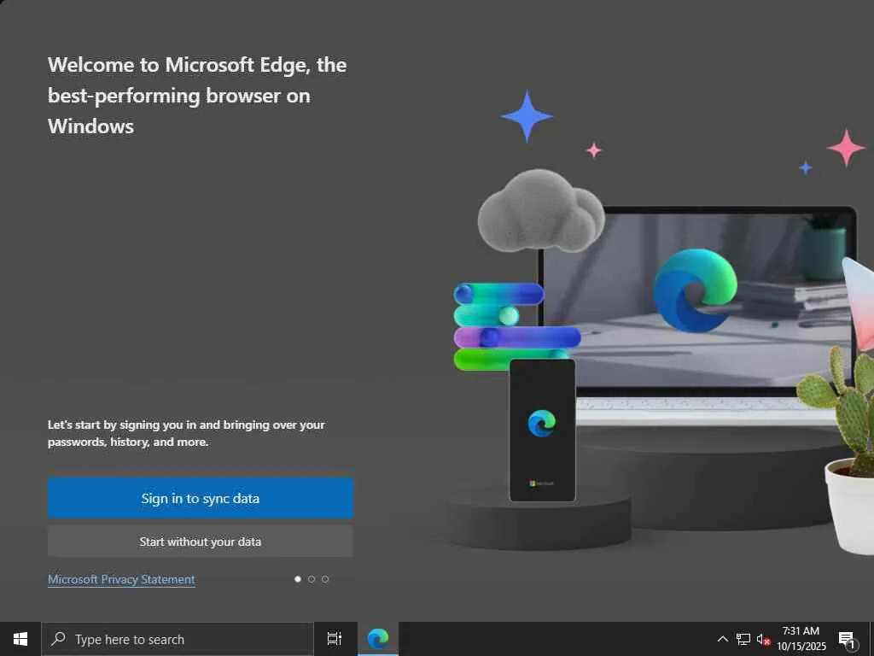Show hidden system tray icons
Viewport: 874px width, 656px height.
(722, 639)
